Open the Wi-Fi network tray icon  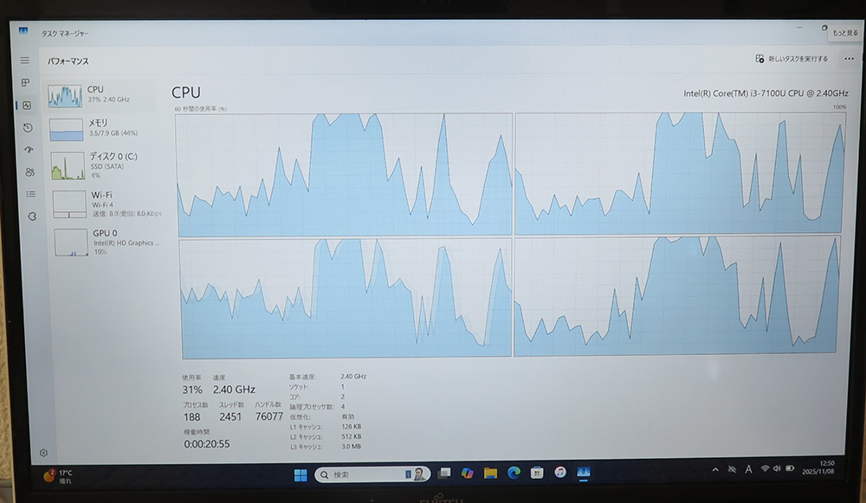765,468
